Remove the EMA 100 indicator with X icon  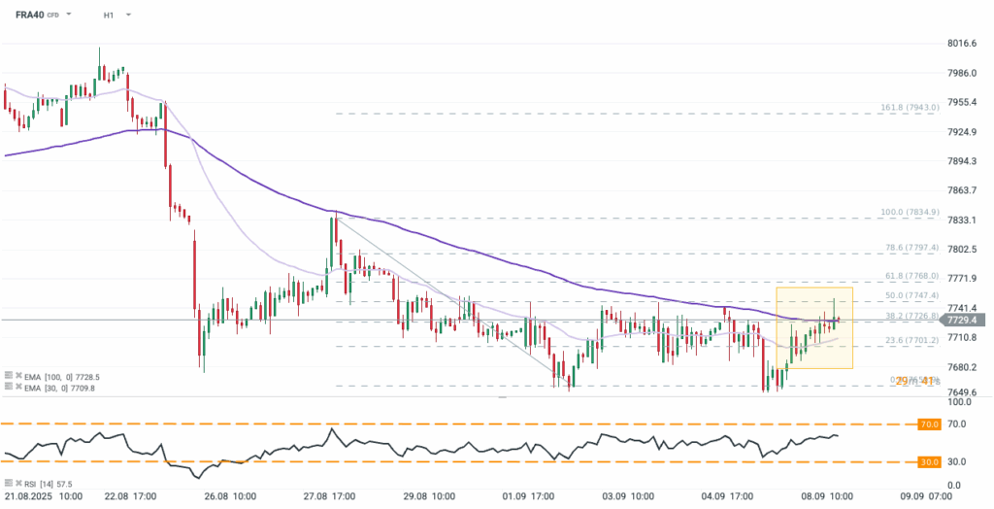click(x=17, y=374)
